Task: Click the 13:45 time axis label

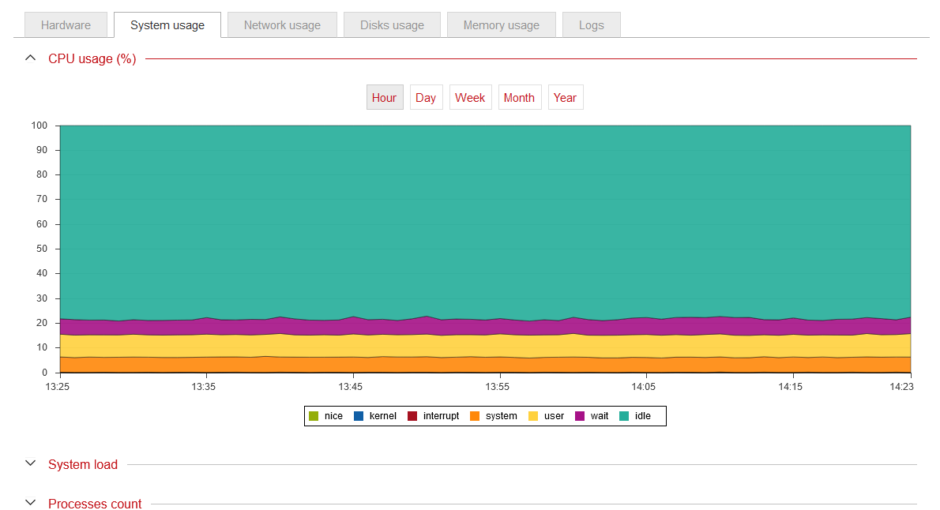Action: coord(350,387)
